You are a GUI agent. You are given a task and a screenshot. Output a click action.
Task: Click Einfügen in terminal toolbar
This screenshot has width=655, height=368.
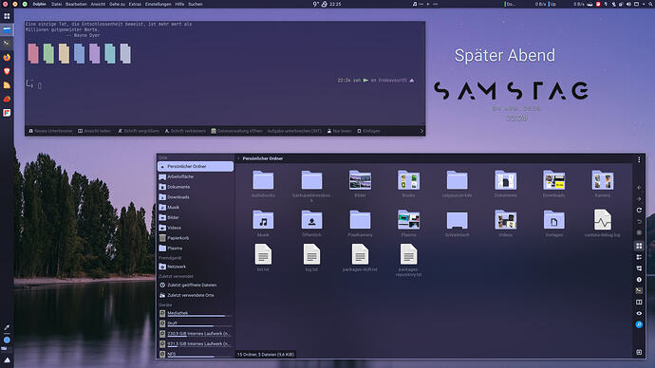368,131
